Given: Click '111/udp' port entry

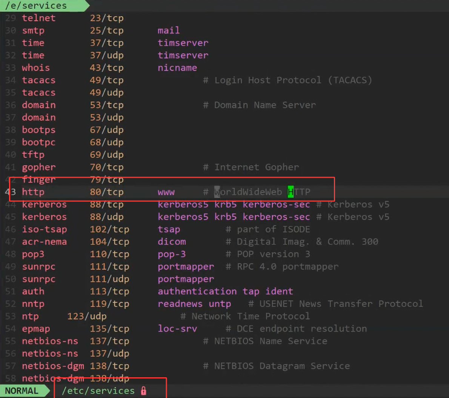Looking at the screenshot, I should 109,279.
